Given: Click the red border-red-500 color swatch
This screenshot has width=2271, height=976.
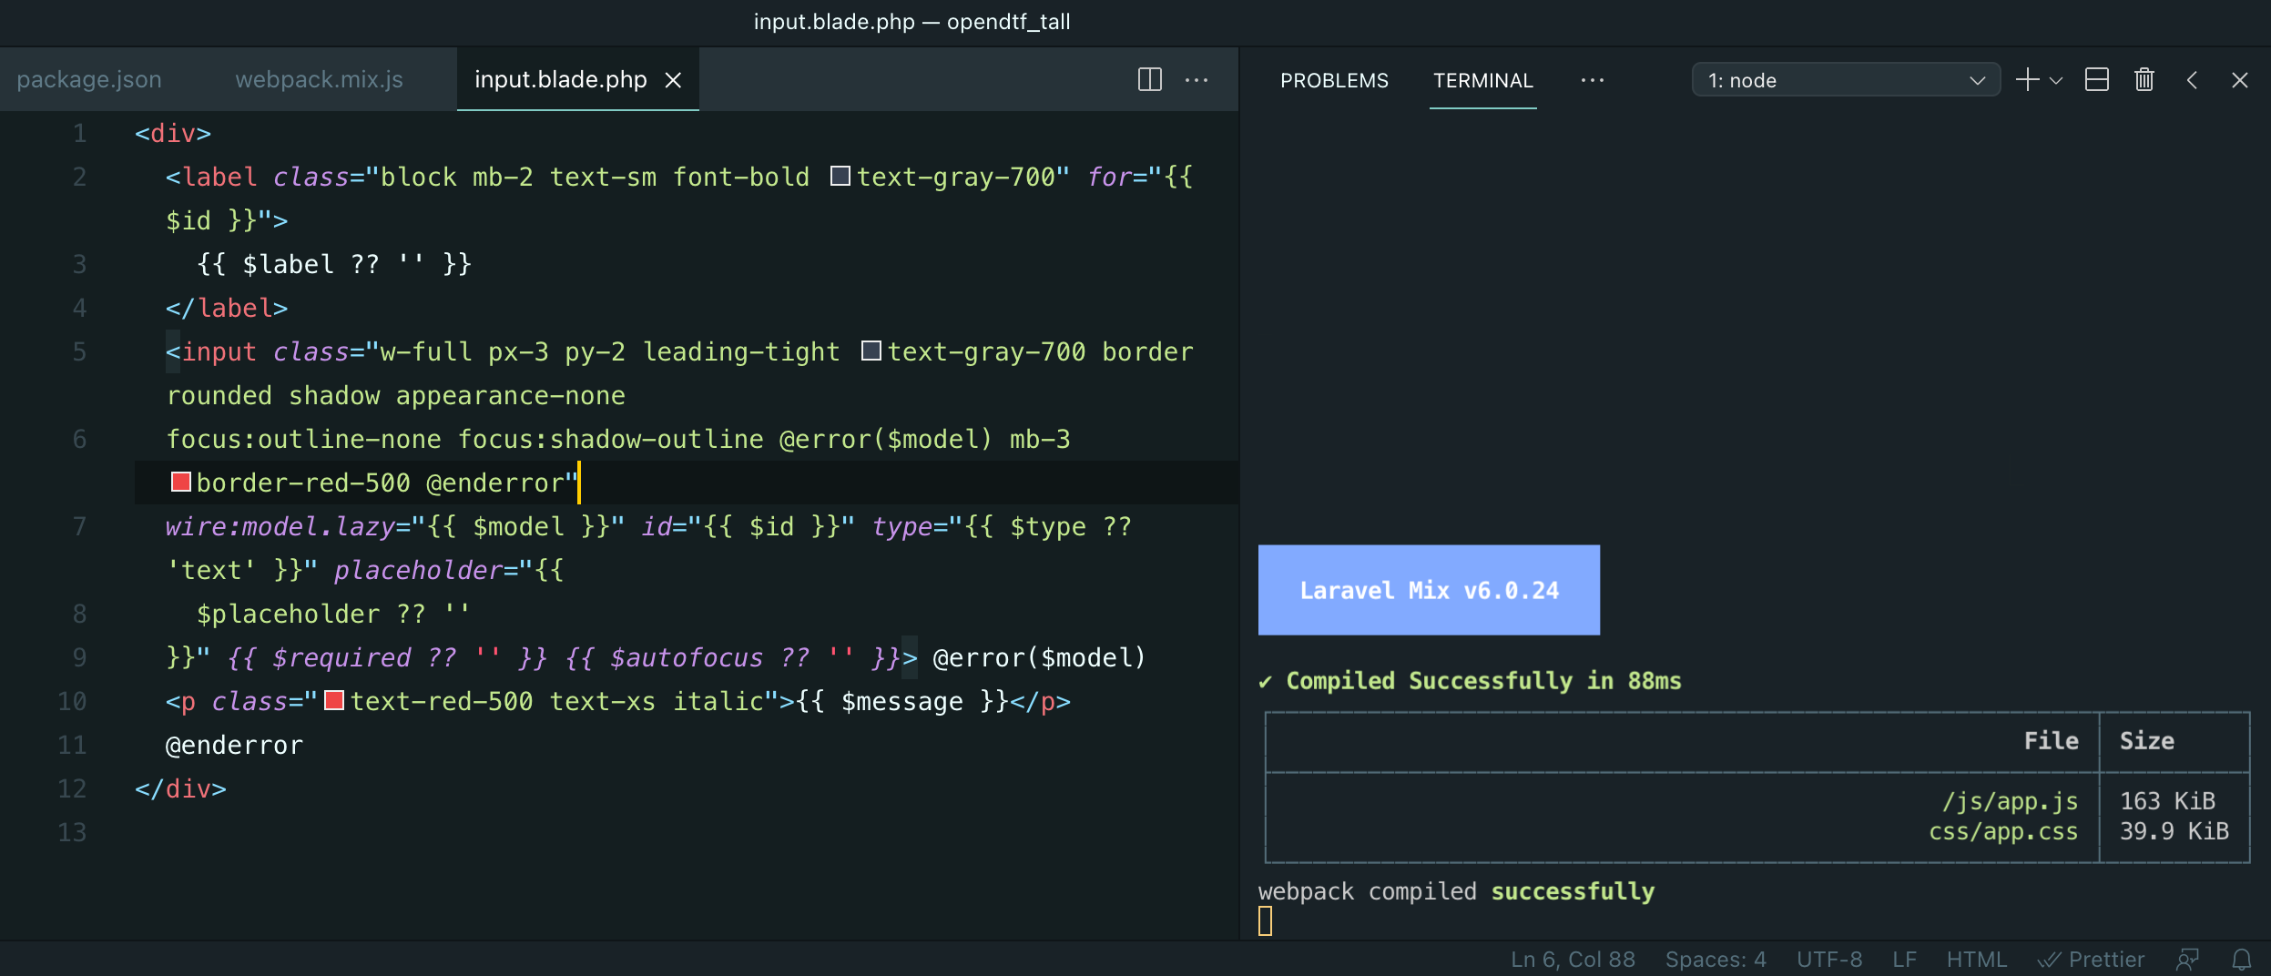Looking at the screenshot, I should click(x=180, y=482).
